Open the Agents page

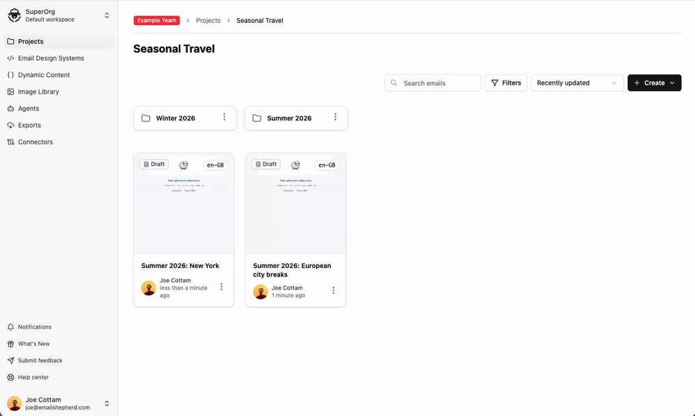pos(58,108)
